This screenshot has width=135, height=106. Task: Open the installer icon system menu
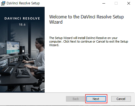3,3
